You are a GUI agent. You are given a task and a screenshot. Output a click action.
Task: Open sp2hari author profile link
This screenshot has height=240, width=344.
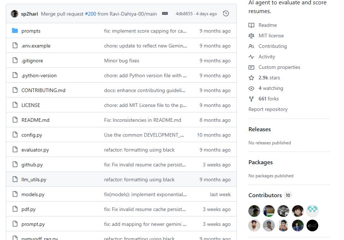click(x=29, y=14)
